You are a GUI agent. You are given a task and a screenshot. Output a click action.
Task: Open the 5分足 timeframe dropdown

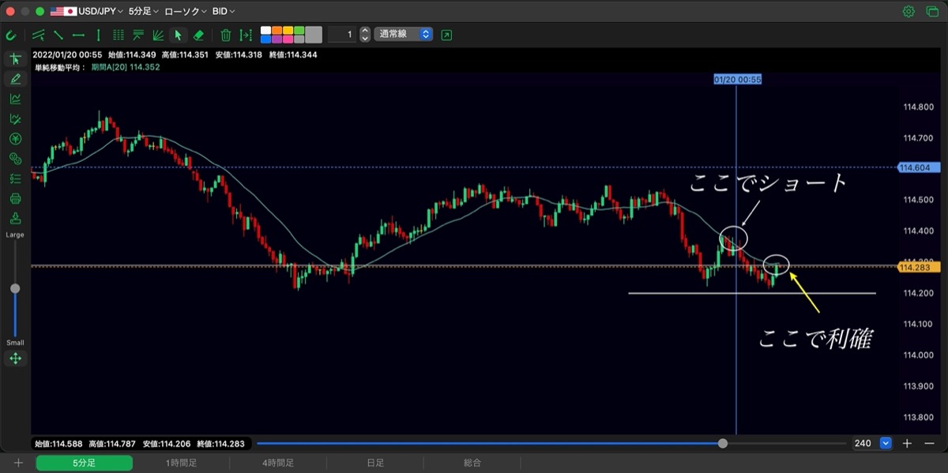point(143,12)
